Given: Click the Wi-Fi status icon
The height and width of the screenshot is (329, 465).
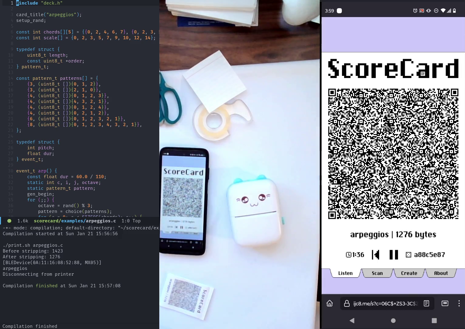Looking at the screenshot, I should tap(443, 11).
